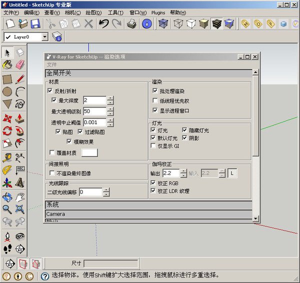
Task: Enable the 覆盖材质 checkbox
Action: click(52, 152)
